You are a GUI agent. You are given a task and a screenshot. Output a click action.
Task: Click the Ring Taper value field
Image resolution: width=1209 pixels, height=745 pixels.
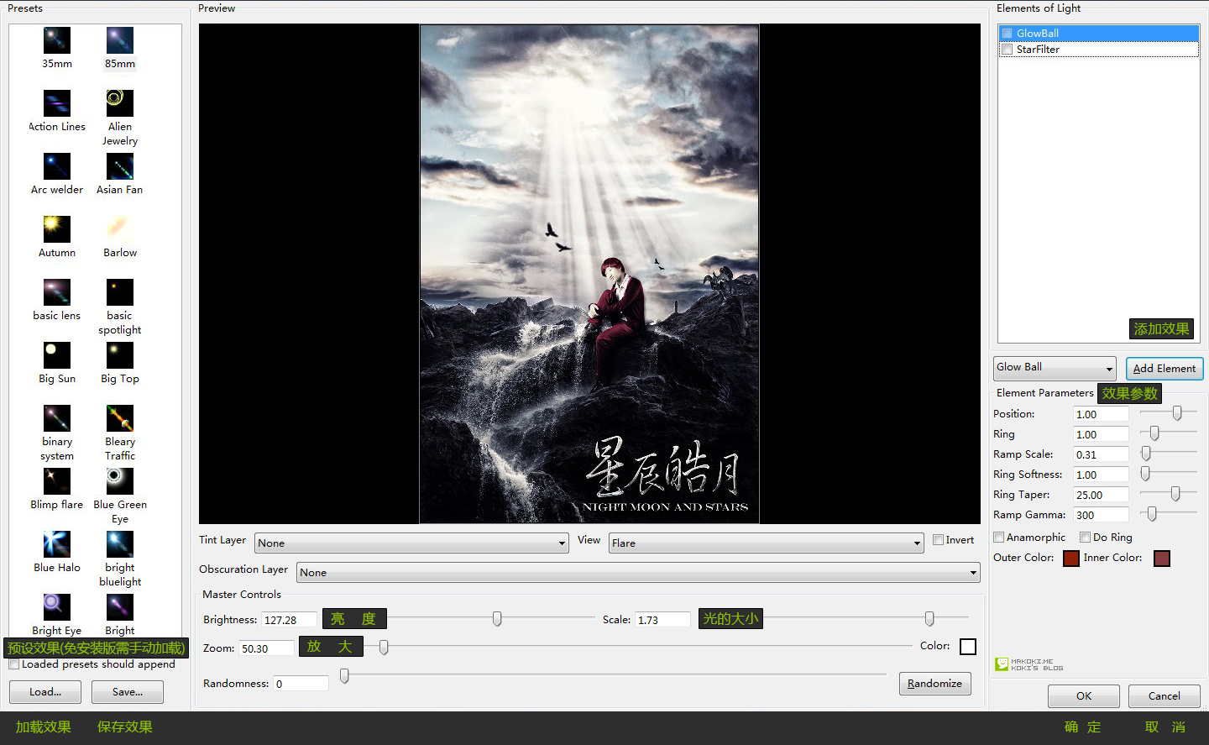[x=1101, y=495]
